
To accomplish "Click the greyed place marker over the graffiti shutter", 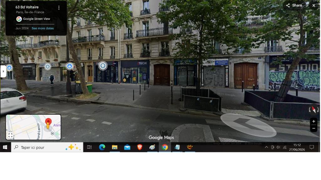I will pos(48,67).
